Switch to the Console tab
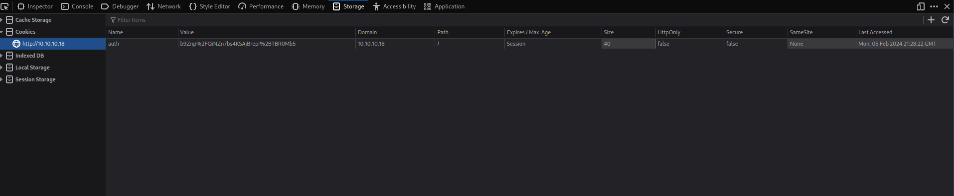The image size is (954, 196). (x=77, y=6)
